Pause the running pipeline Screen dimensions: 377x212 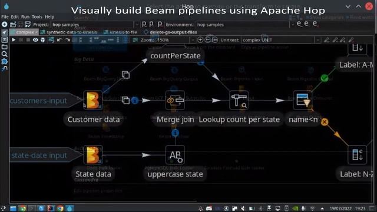coord(21,40)
